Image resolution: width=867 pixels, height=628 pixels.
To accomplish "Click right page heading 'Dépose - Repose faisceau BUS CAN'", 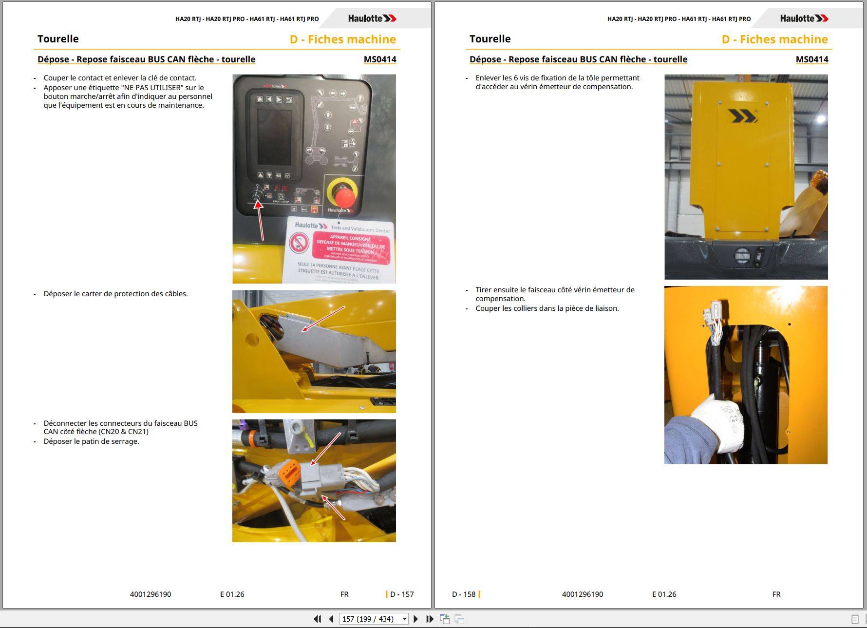I will point(579,59).
